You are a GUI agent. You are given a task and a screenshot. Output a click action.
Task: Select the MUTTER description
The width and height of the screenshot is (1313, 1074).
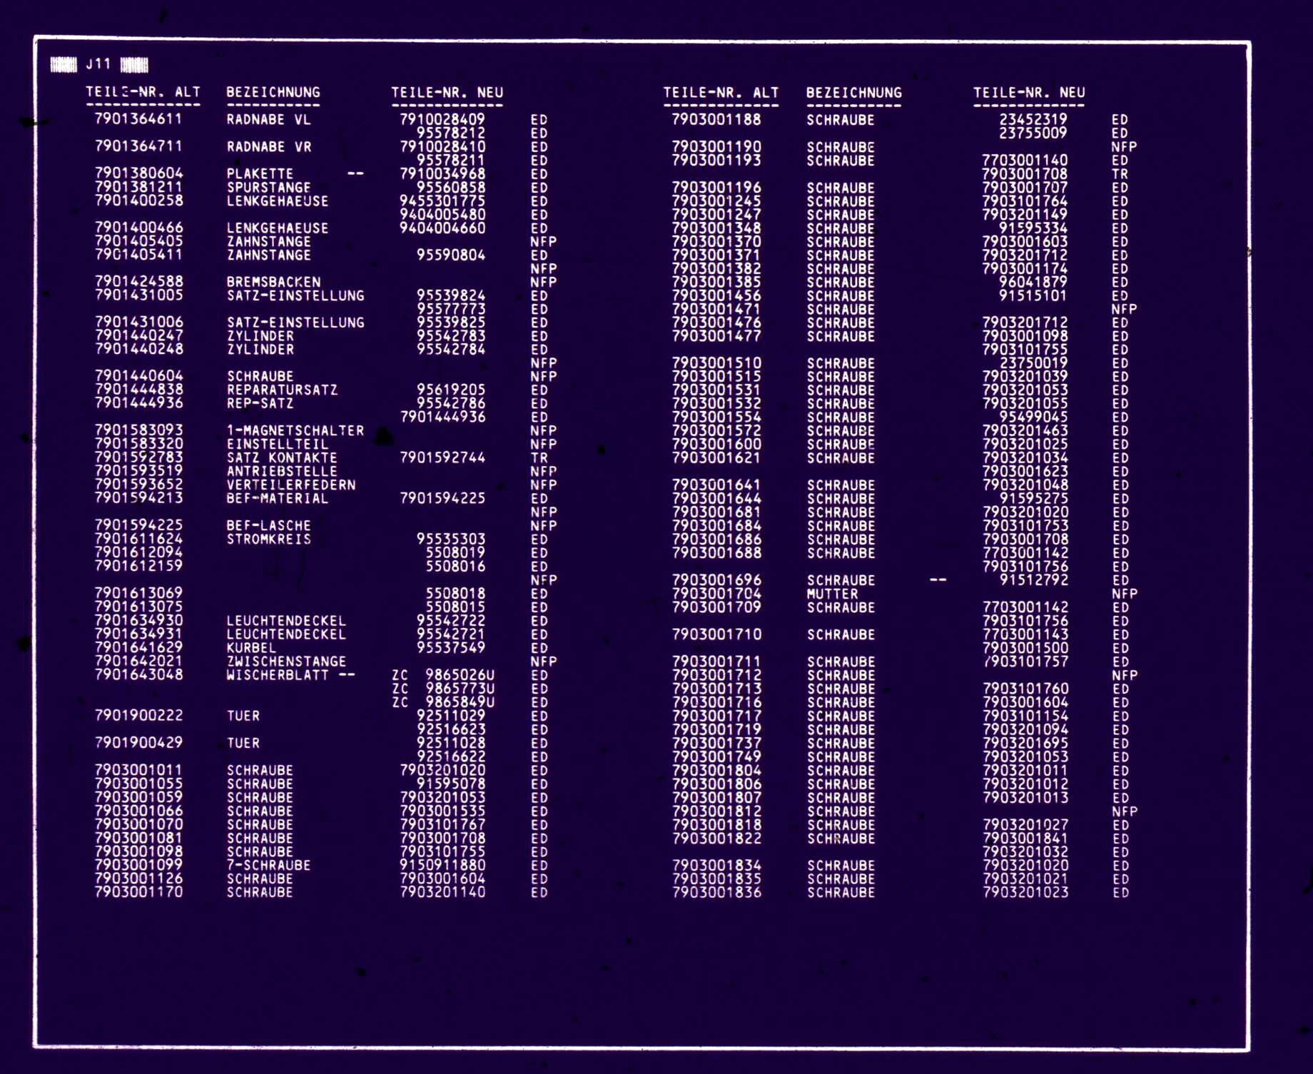coord(832,594)
